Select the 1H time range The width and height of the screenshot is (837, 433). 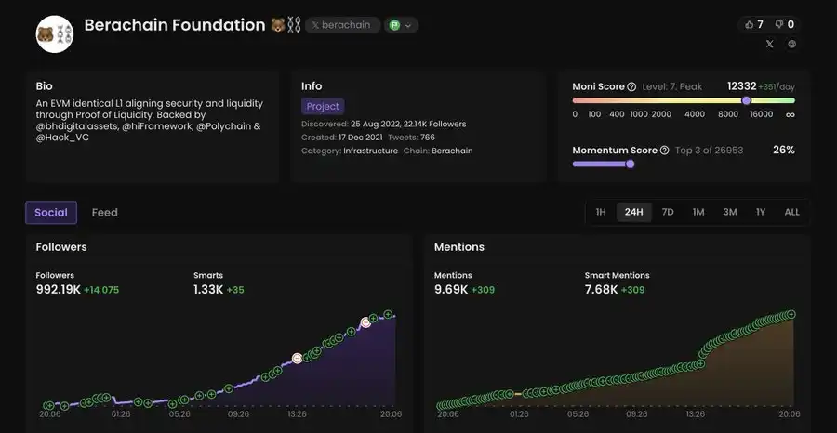click(x=601, y=212)
